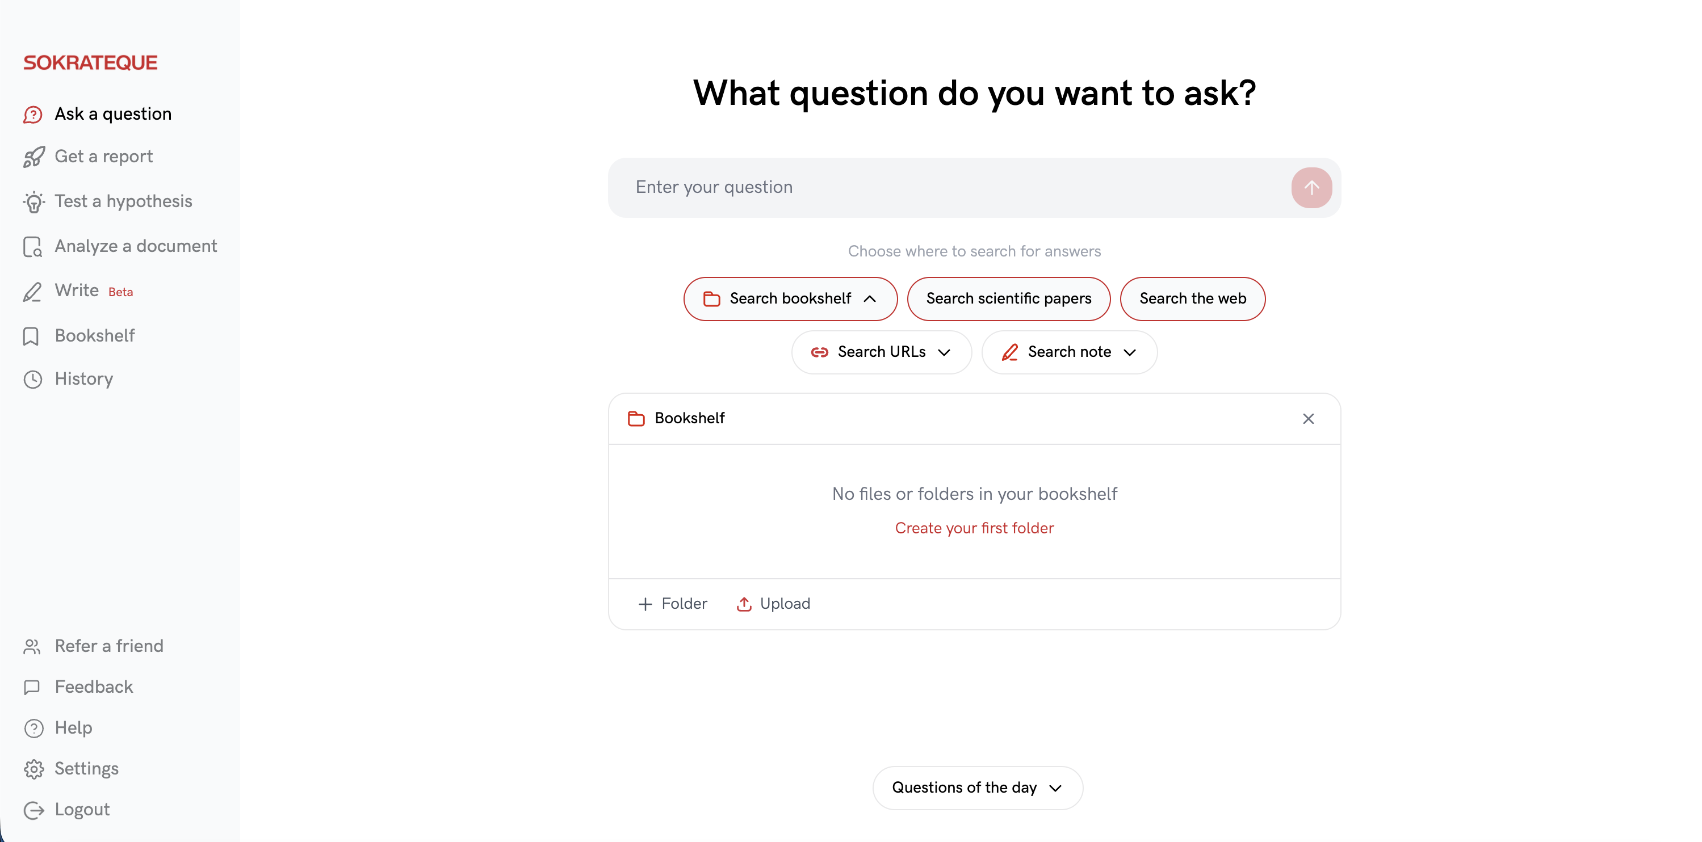
Task: Click Logout in the sidebar
Action: tap(81, 809)
